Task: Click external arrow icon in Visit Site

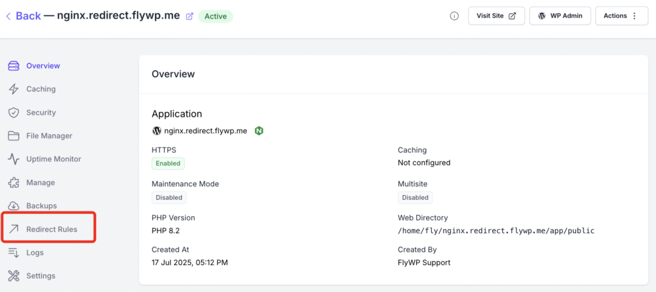Action: tap(512, 16)
